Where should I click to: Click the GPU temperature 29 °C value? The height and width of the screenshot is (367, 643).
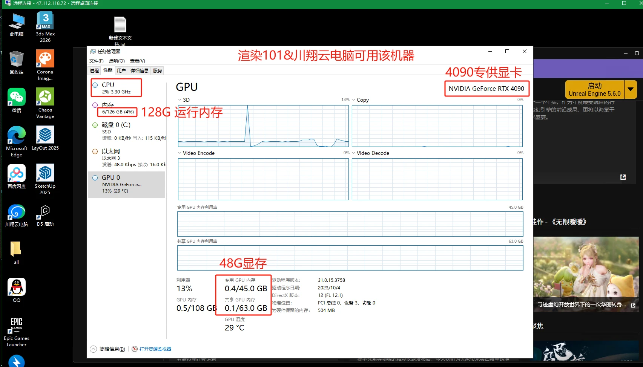[x=234, y=328]
